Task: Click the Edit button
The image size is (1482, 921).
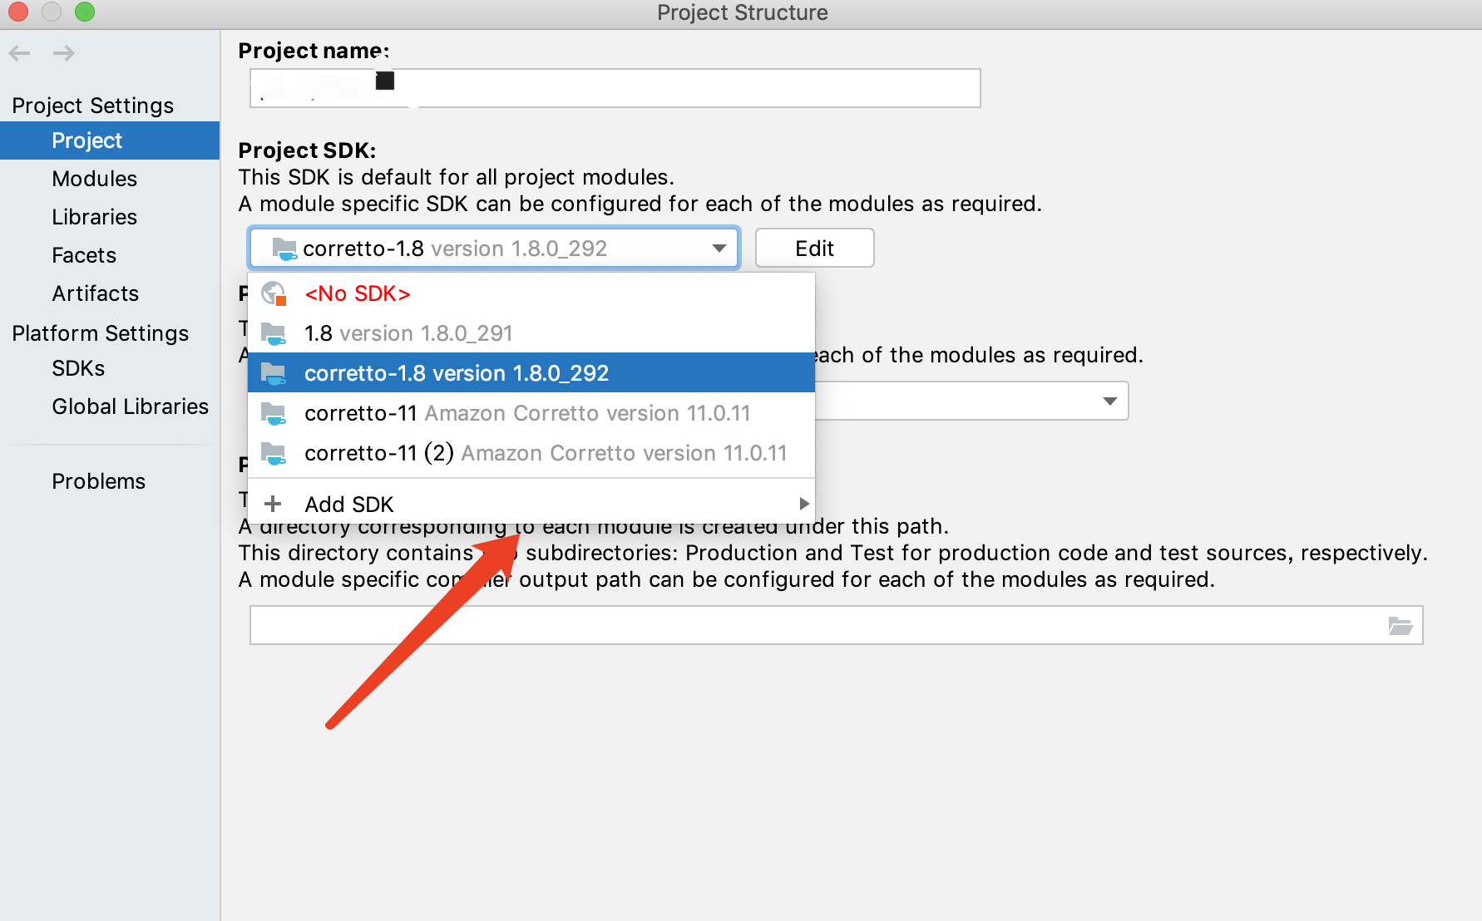Action: click(813, 248)
